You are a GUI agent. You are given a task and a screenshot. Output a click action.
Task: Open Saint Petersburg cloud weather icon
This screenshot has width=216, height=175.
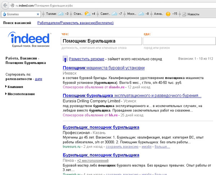(x=114, y=14)
